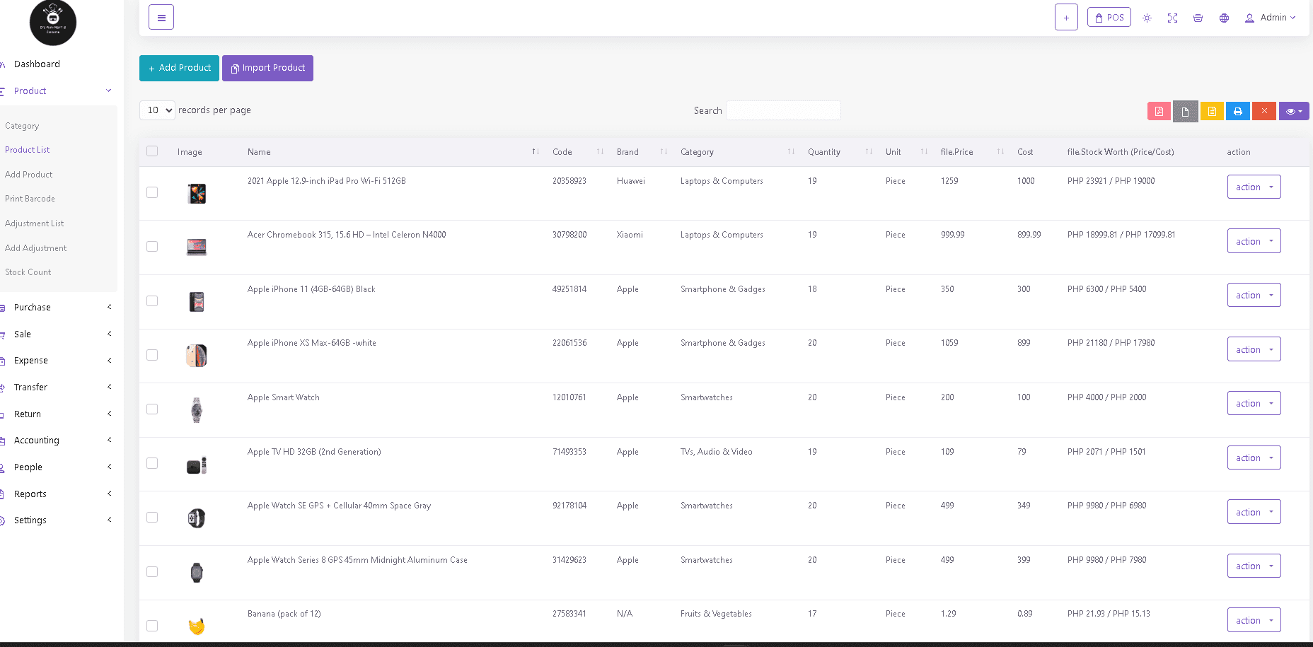Check the box for the Banana (pack of 12) row
This screenshot has width=1313, height=647.
[x=152, y=626]
